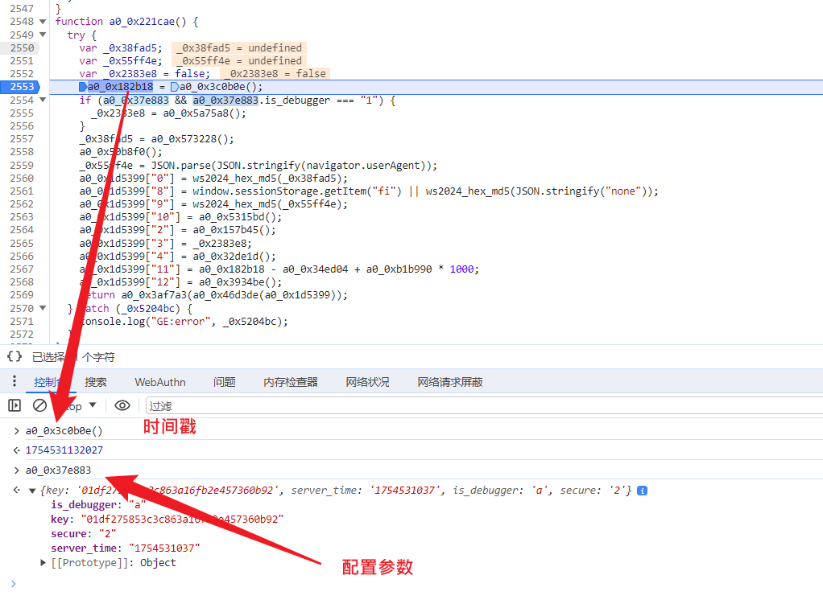Toggle the inline breakpoint marker before a0_0x182b18
This screenshot has width=823, height=608.
(82, 87)
